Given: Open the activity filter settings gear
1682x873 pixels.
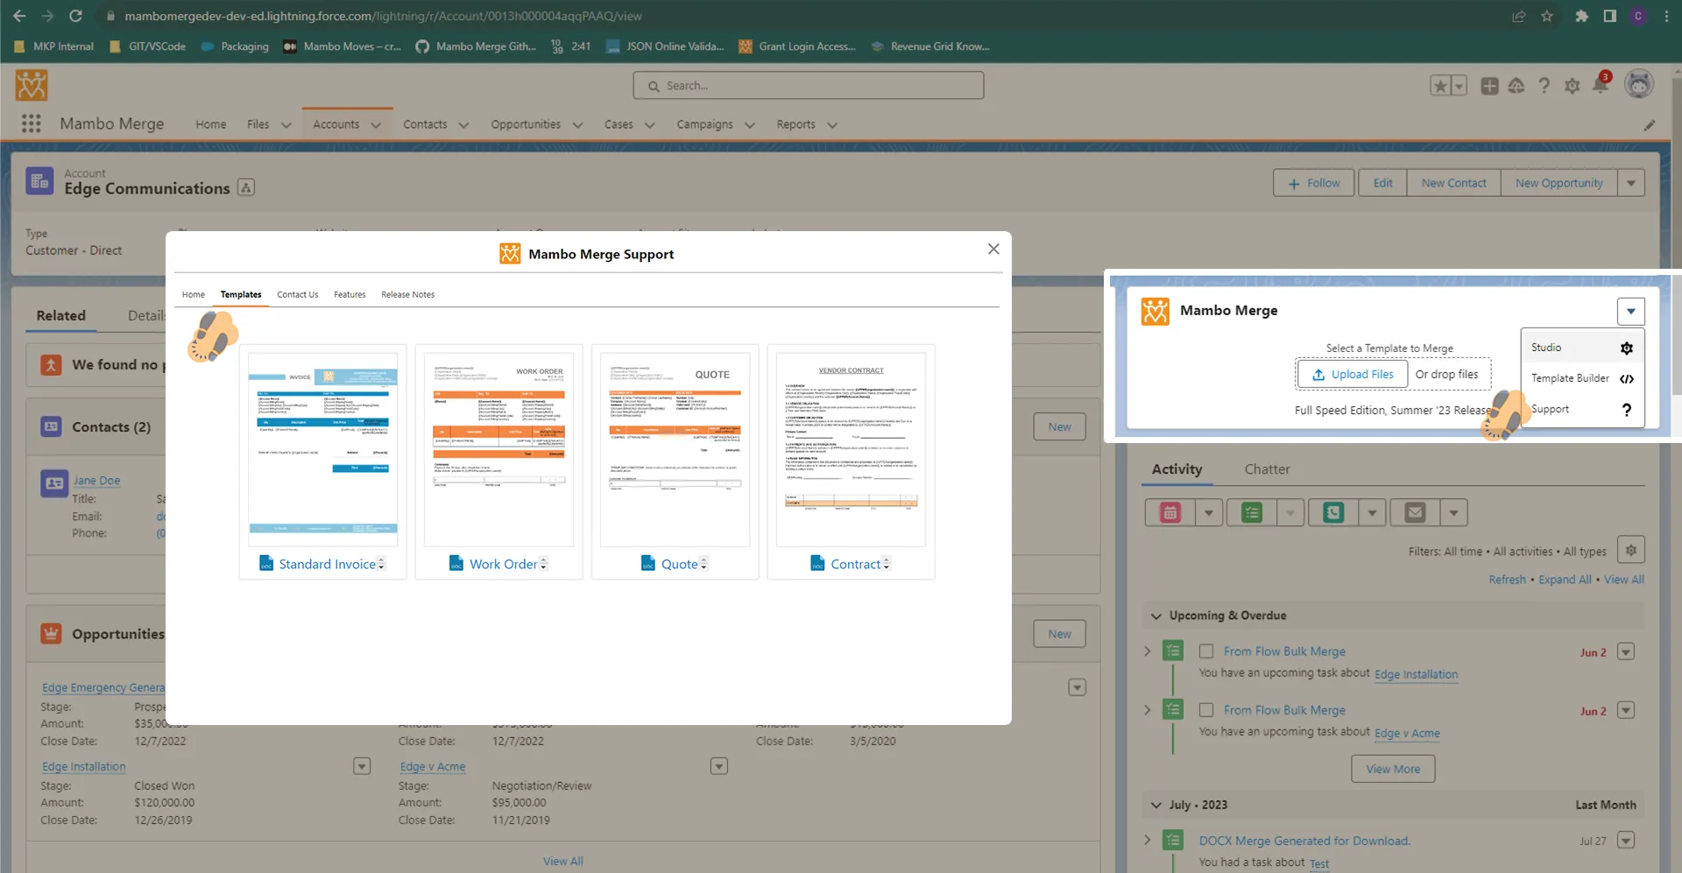Looking at the screenshot, I should pyautogui.click(x=1631, y=550).
